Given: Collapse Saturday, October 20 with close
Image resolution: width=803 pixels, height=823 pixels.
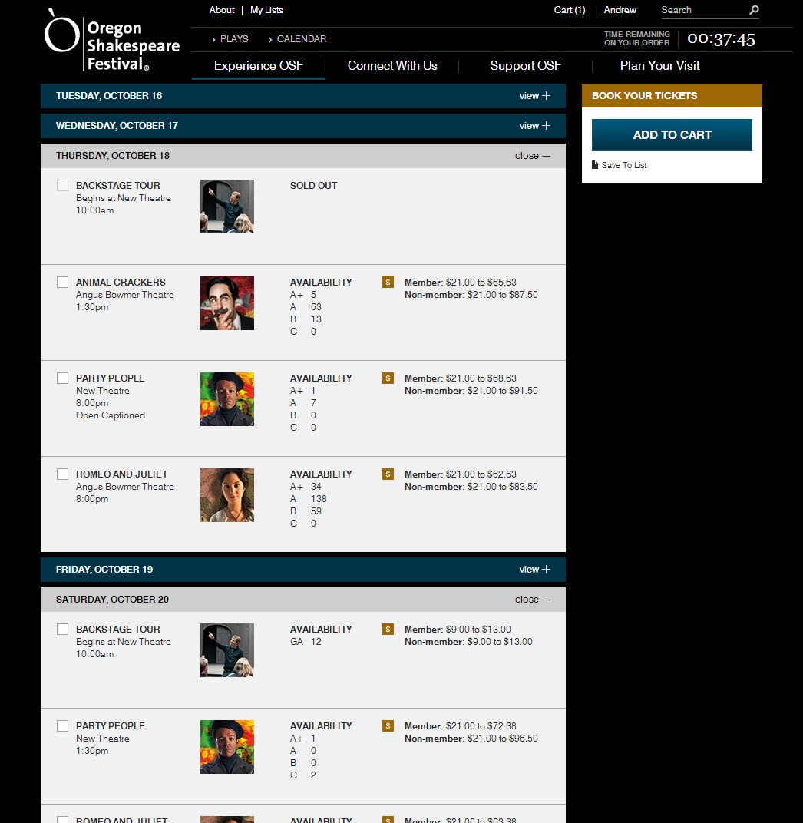Looking at the screenshot, I should click(x=533, y=600).
